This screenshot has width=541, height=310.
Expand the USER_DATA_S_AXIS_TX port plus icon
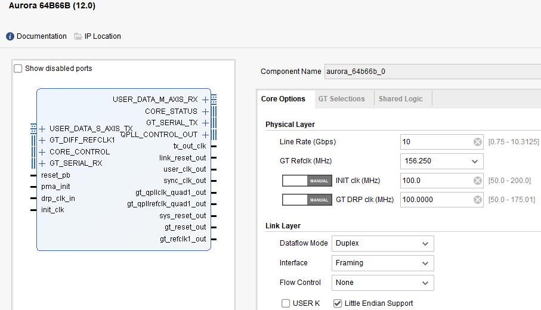pyautogui.click(x=42, y=129)
